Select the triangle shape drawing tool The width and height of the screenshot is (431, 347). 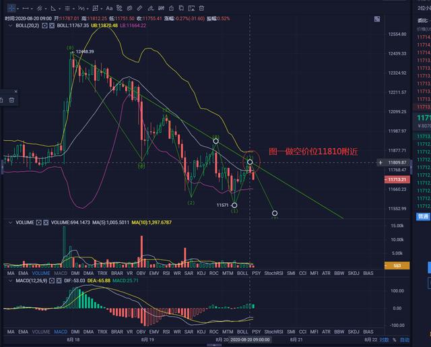pos(53,9)
